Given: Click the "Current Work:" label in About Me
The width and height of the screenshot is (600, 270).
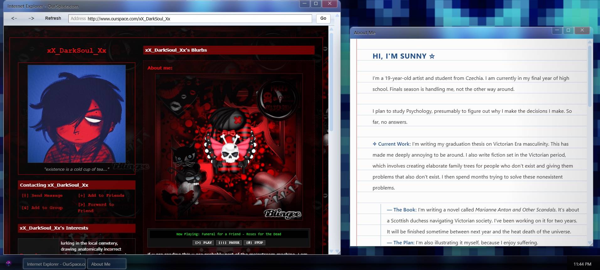Looking at the screenshot, I should (391, 144).
